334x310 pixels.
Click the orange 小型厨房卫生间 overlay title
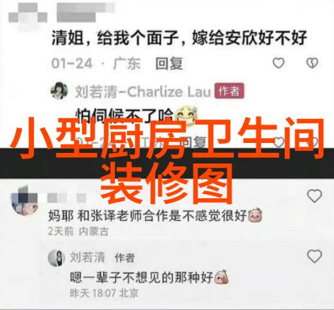click(x=167, y=139)
